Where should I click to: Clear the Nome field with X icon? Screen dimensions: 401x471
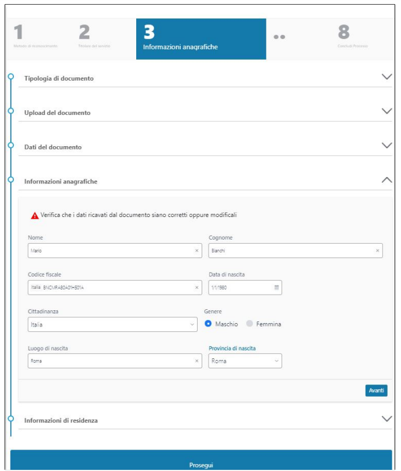coord(196,251)
